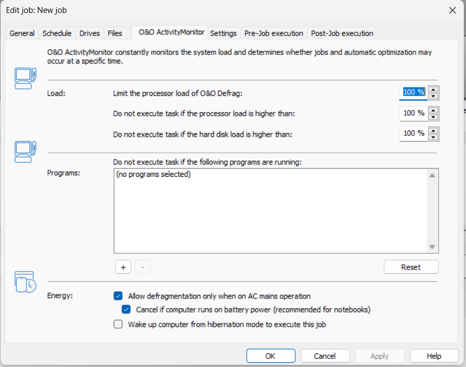The image size is (466, 367).
Task: Click the plus button to add program
Action: 123,267
